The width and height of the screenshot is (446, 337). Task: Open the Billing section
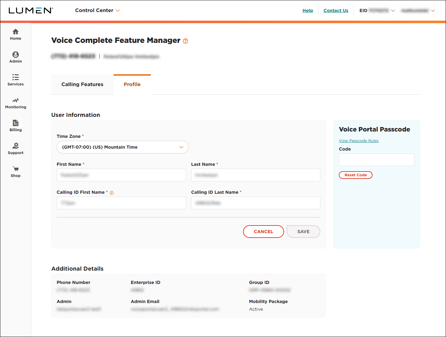pos(15,125)
